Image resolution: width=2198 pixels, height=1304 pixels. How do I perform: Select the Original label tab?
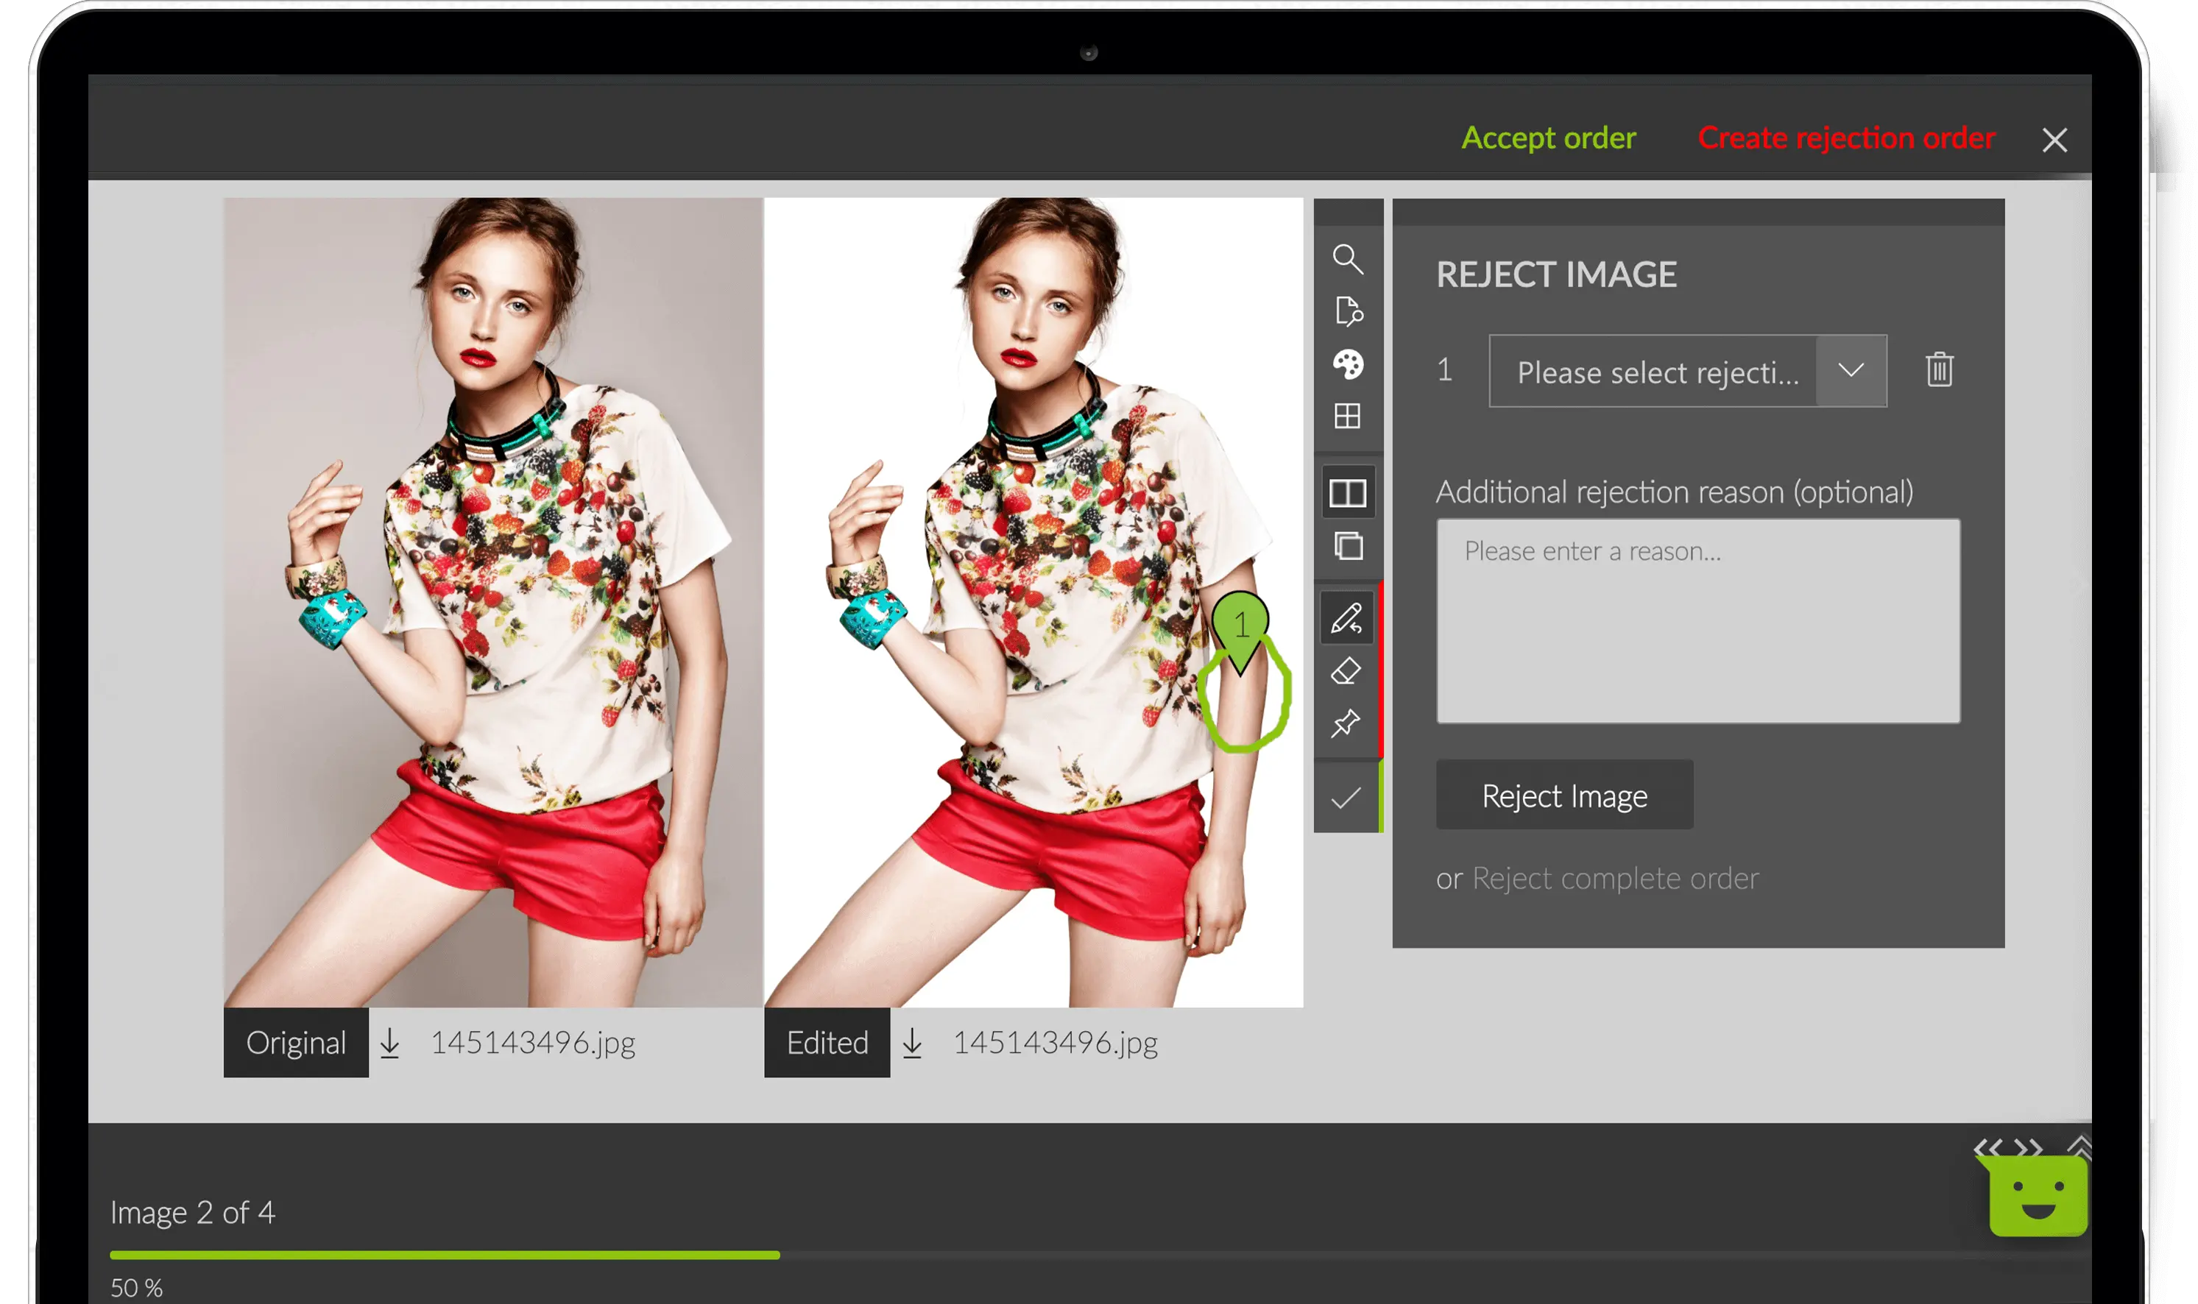(x=296, y=1043)
